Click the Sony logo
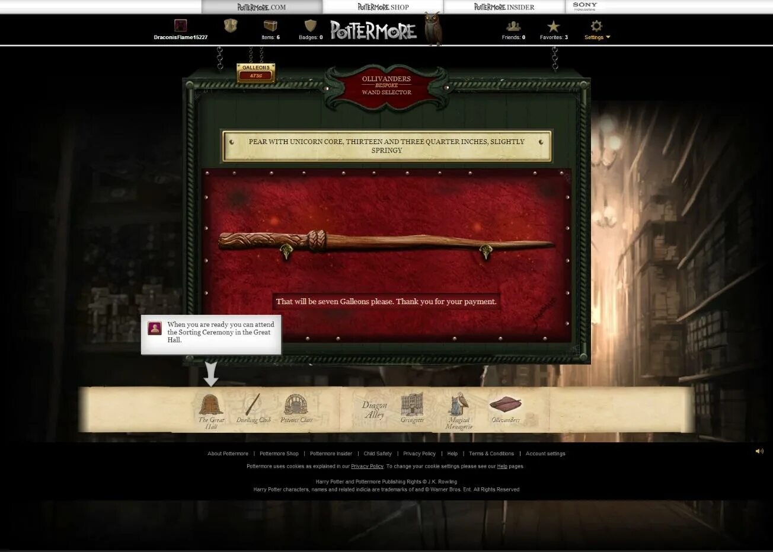The width and height of the screenshot is (773, 552). 585,6
